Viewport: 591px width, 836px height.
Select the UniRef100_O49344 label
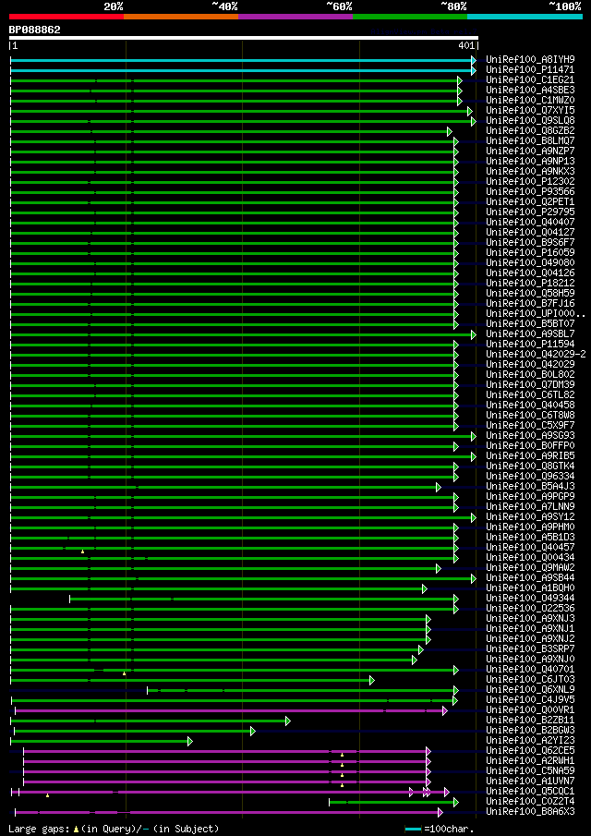pyautogui.click(x=530, y=599)
